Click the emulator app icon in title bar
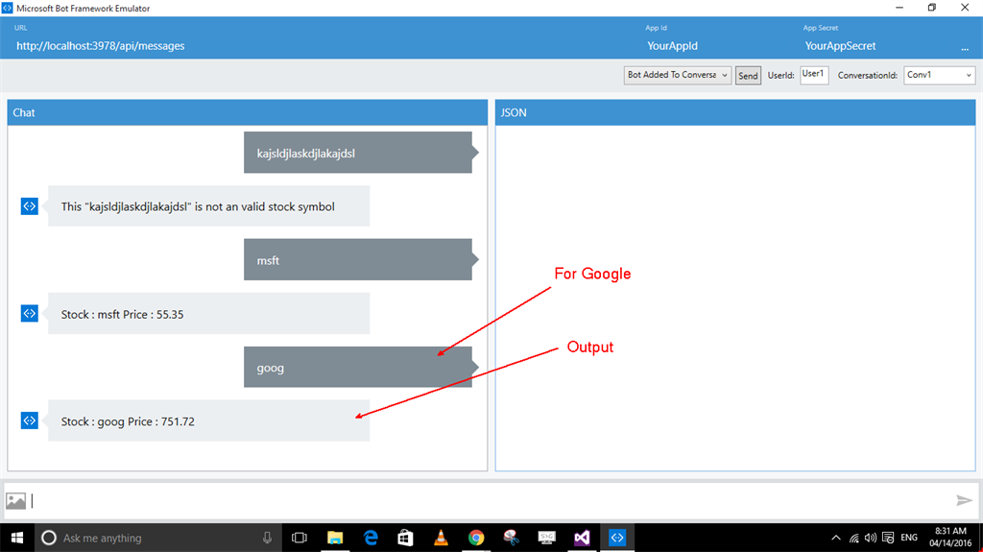Screen dimensions: 983x552 8,8
